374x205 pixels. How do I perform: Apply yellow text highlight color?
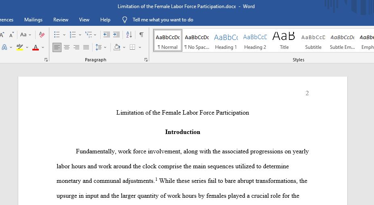tap(20, 47)
